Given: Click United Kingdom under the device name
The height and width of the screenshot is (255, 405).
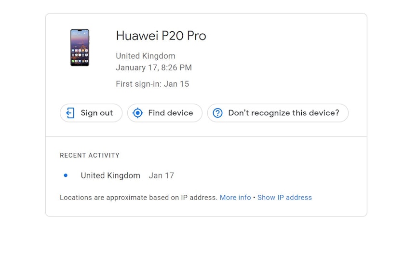Looking at the screenshot, I should click(x=146, y=56).
